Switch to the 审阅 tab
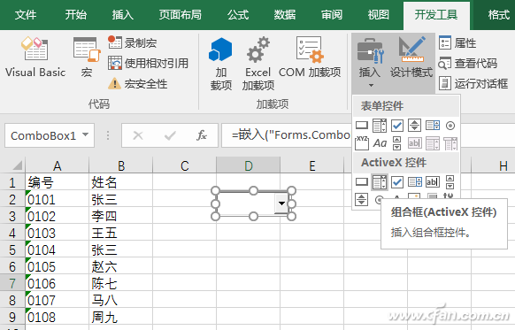 (x=332, y=15)
